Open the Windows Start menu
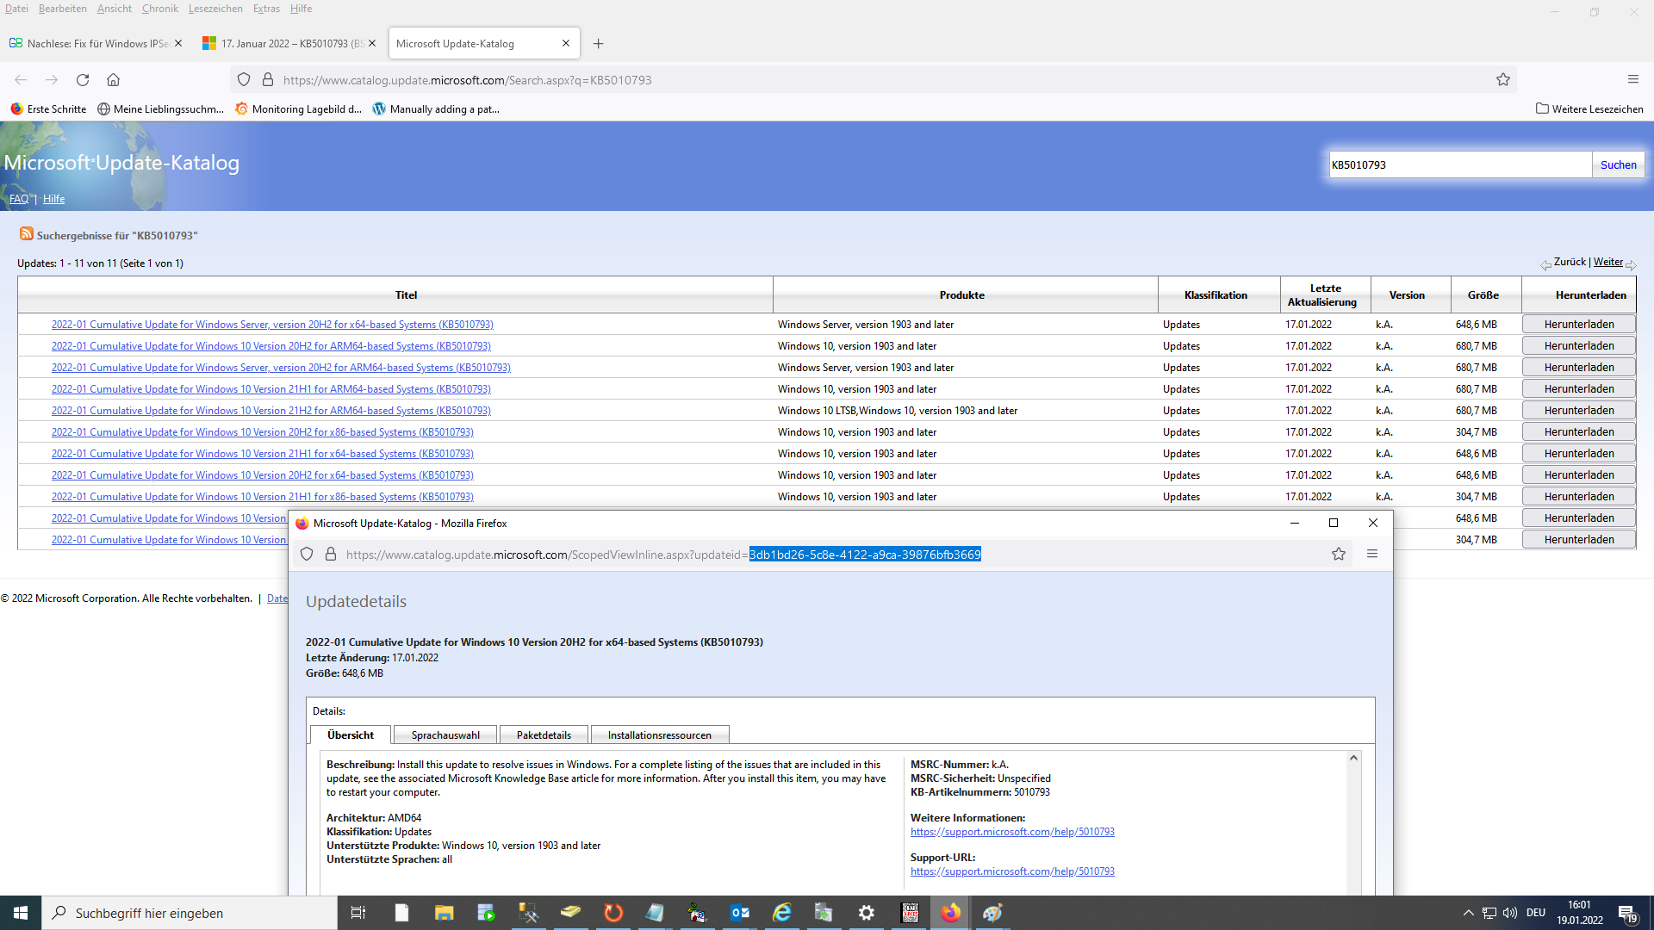 (21, 913)
